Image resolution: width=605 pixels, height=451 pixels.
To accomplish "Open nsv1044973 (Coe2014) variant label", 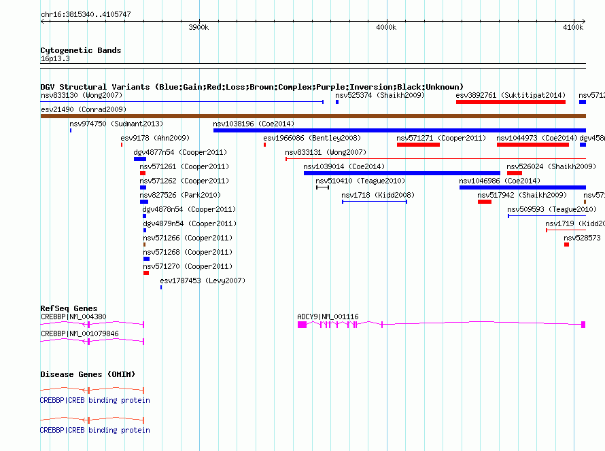I will [537, 138].
